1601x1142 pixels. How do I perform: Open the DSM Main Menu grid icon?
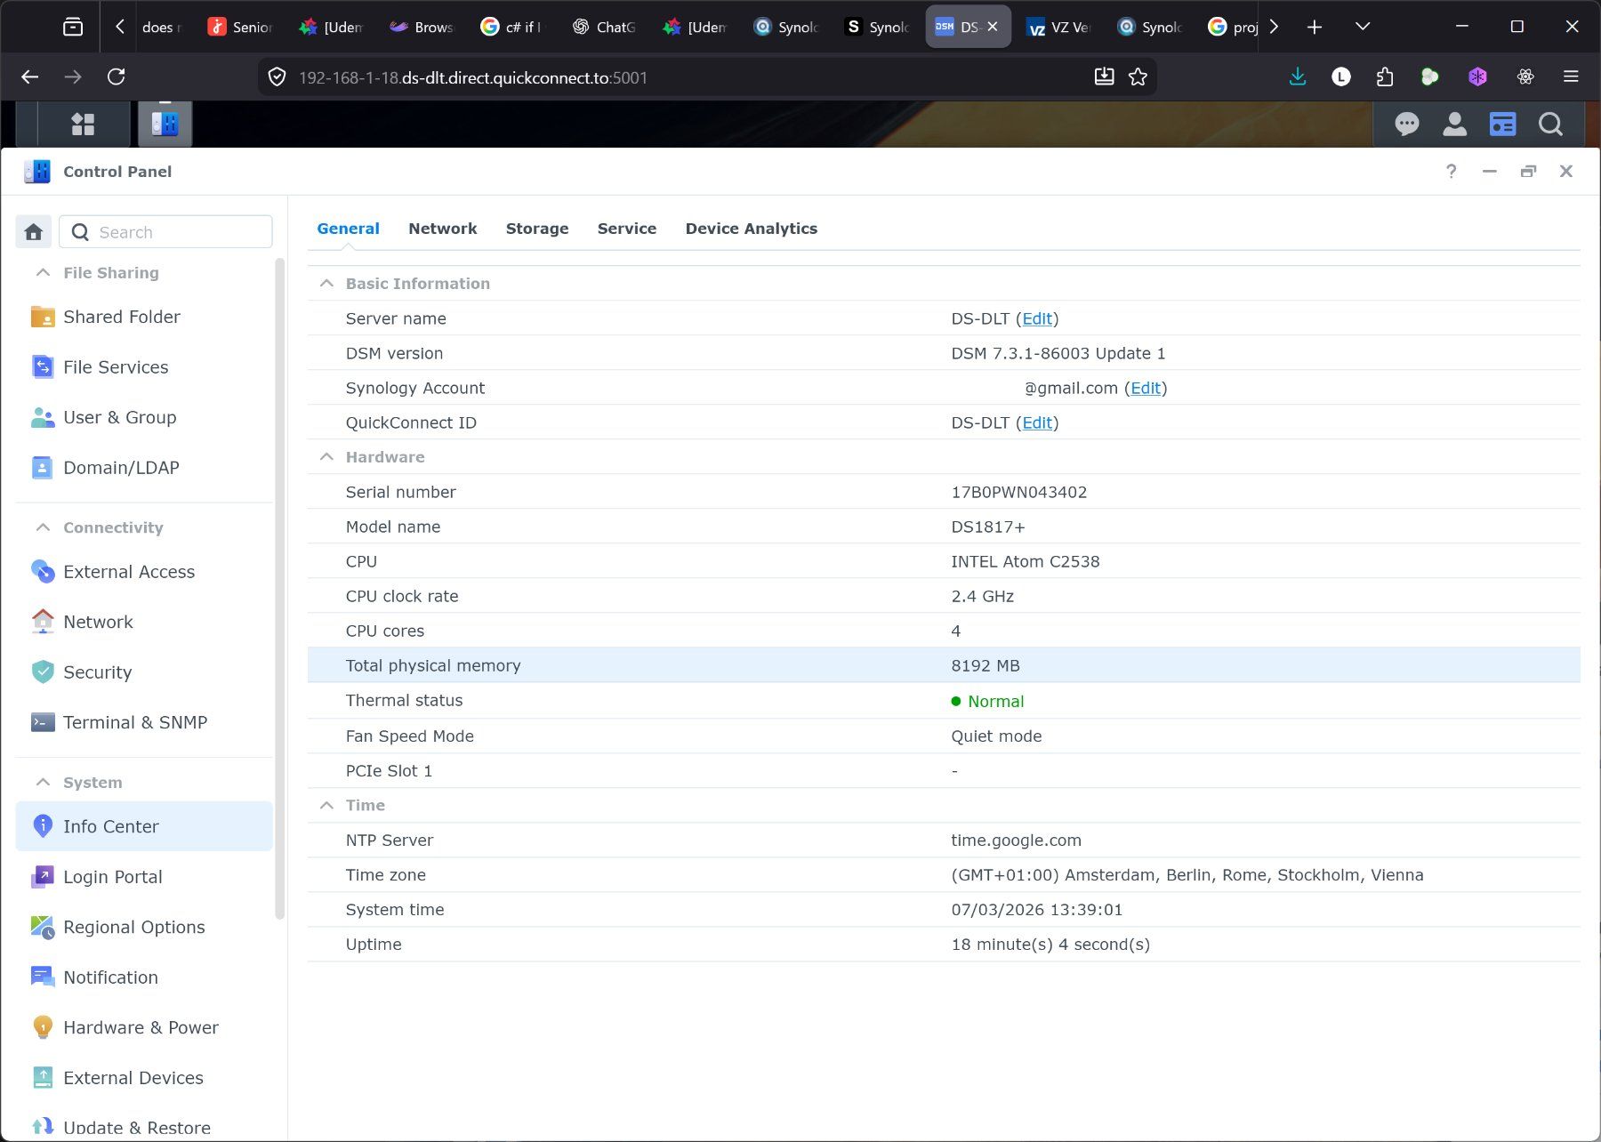[83, 124]
